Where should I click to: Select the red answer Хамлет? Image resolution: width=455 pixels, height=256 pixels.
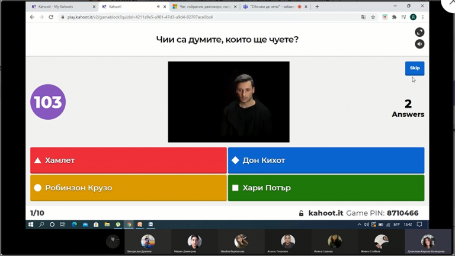[x=128, y=160]
